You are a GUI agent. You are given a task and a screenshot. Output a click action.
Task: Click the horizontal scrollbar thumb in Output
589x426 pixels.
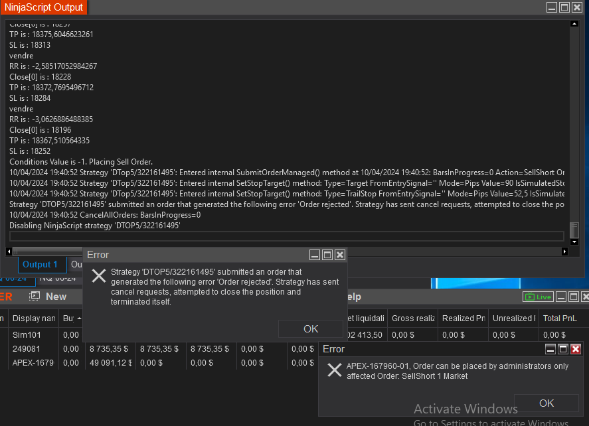click(47, 251)
